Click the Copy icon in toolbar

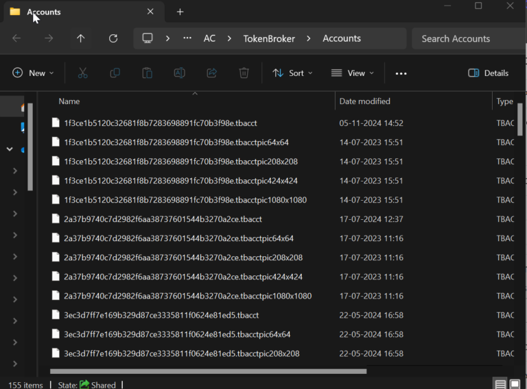(x=115, y=73)
